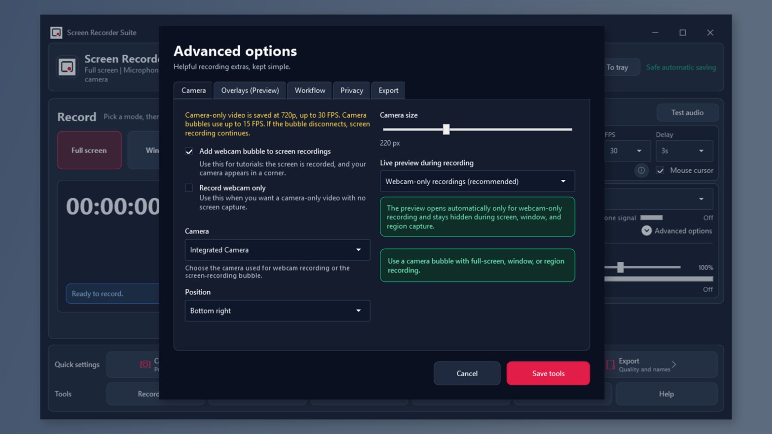This screenshot has height=434, width=772.
Task: Uncheck Add webcam bubble to screen recordings
Action: [x=189, y=151]
